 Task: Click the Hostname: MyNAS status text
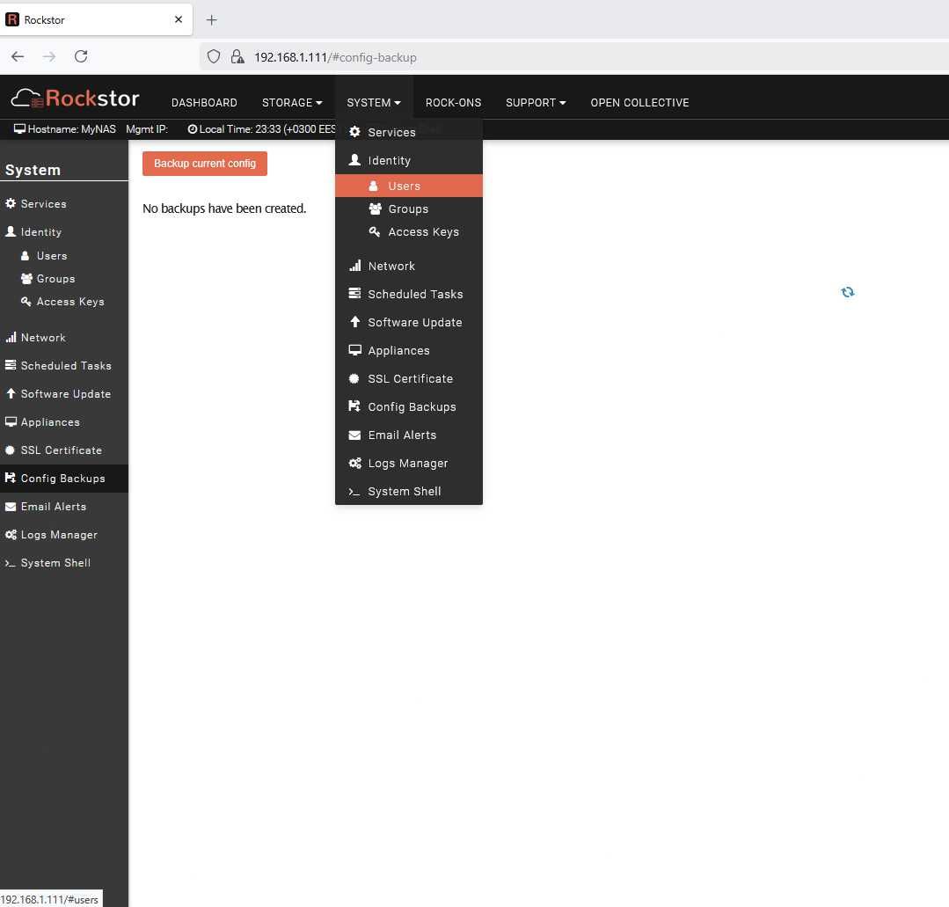65,129
